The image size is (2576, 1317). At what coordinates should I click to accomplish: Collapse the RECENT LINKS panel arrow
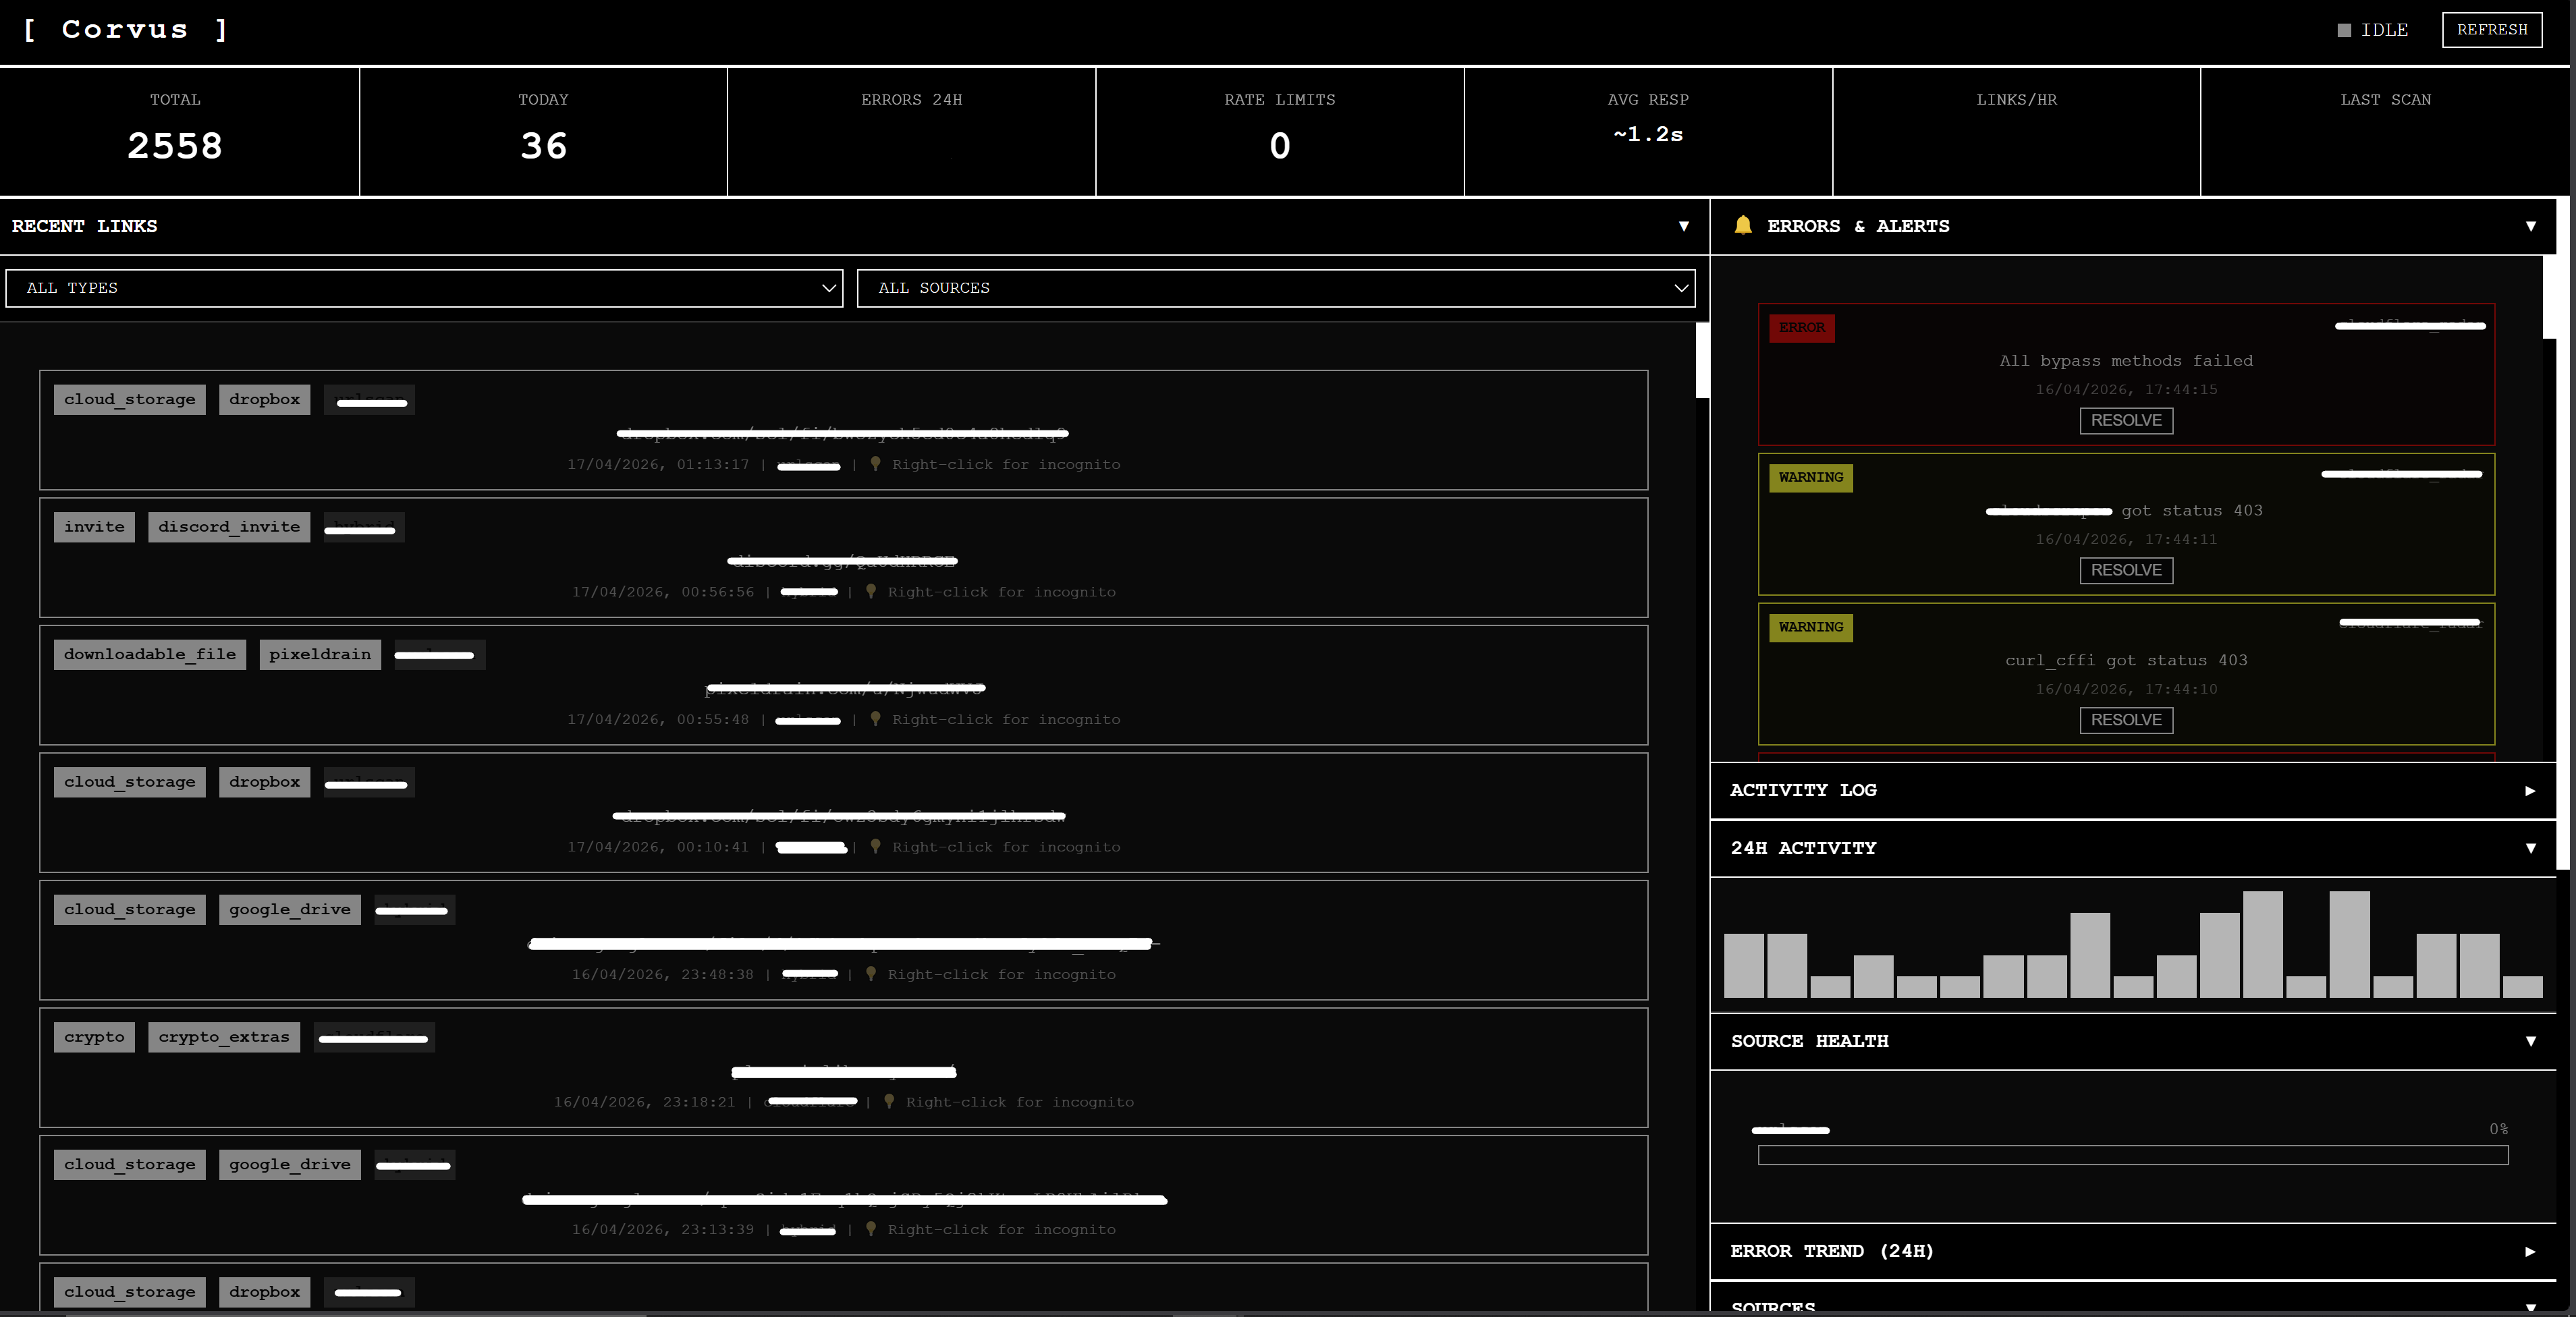coord(1684,226)
